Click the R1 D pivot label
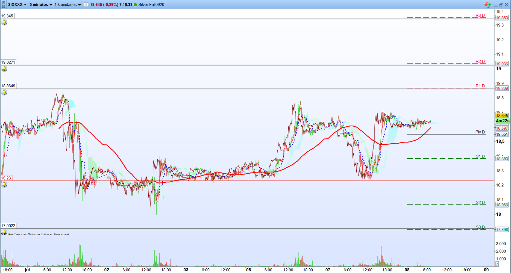 pyautogui.click(x=480, y=86)
